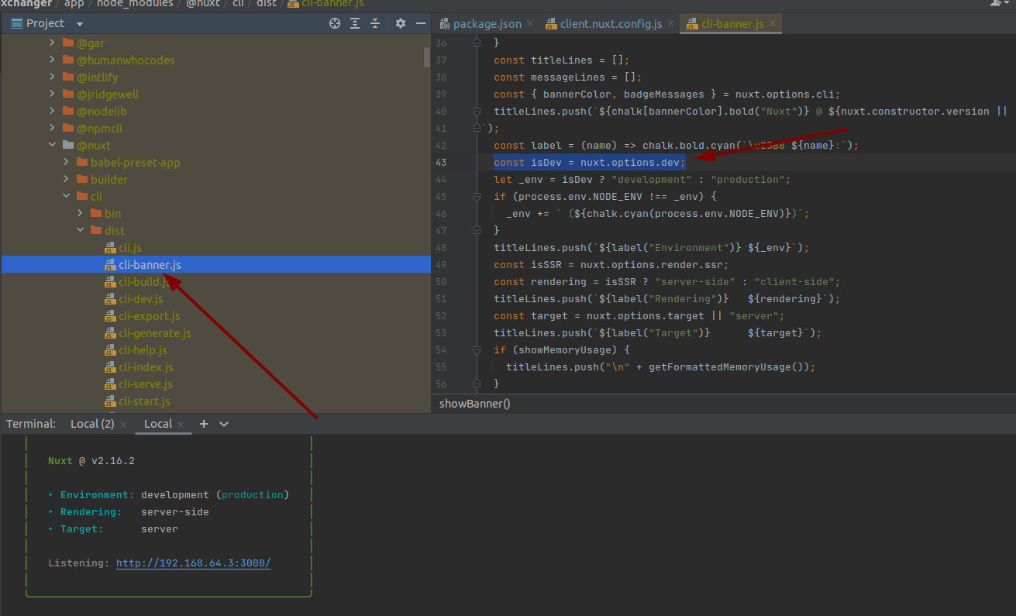Open the terminal tabs dropdown chevron
Viewport: 1016px width, 616px height.
[224, 424]
